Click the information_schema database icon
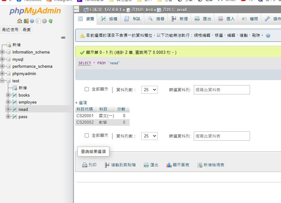 (x=9, y=52)
